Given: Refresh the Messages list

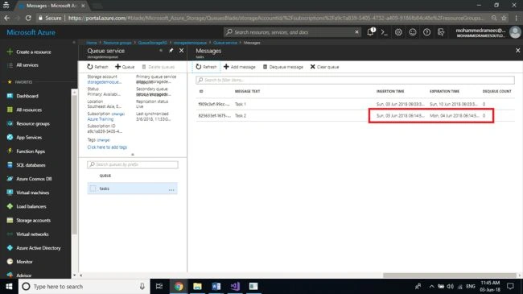Looking at the screenshot, I should (x=206, y=67).
